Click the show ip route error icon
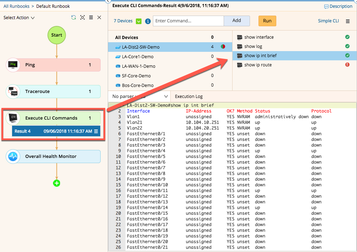 click(347, 65)
